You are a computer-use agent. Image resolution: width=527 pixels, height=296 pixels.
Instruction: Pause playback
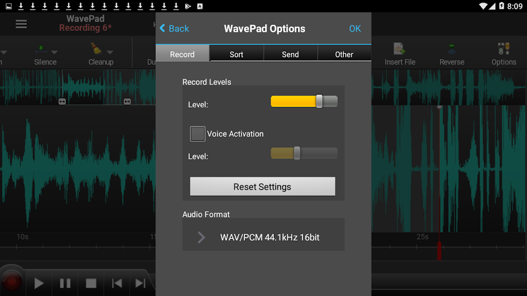[65, 283]
